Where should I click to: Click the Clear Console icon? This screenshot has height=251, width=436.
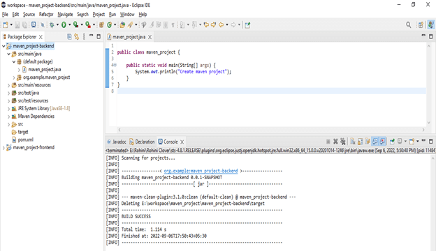[353, 142]
